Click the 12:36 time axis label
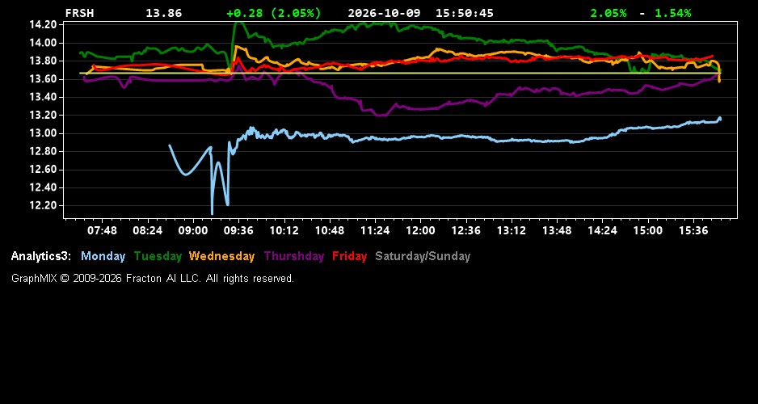The width and height of the screenshot is (758, 404). (x=466, y=231)
